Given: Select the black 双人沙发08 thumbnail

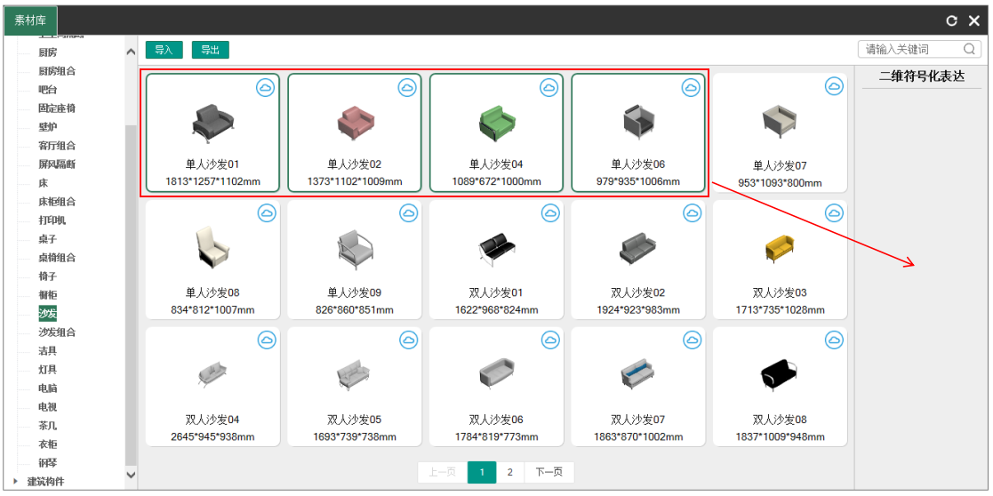Looking at the screenshot, I should click(781, 374).
